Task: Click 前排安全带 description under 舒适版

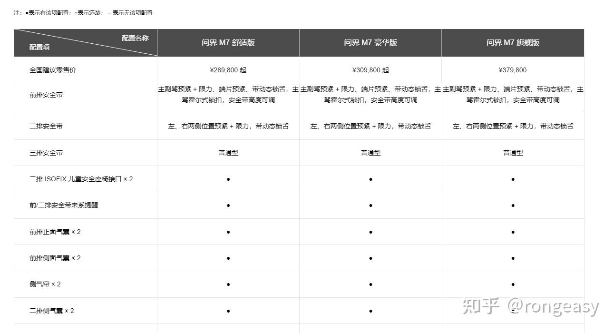Action: click(x=228, y=95)
